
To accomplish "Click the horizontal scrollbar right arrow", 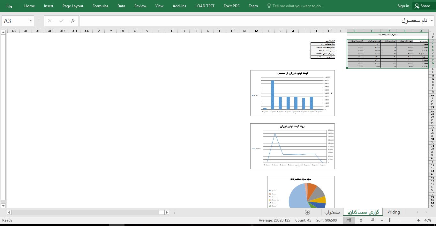I will click(167, 213).
